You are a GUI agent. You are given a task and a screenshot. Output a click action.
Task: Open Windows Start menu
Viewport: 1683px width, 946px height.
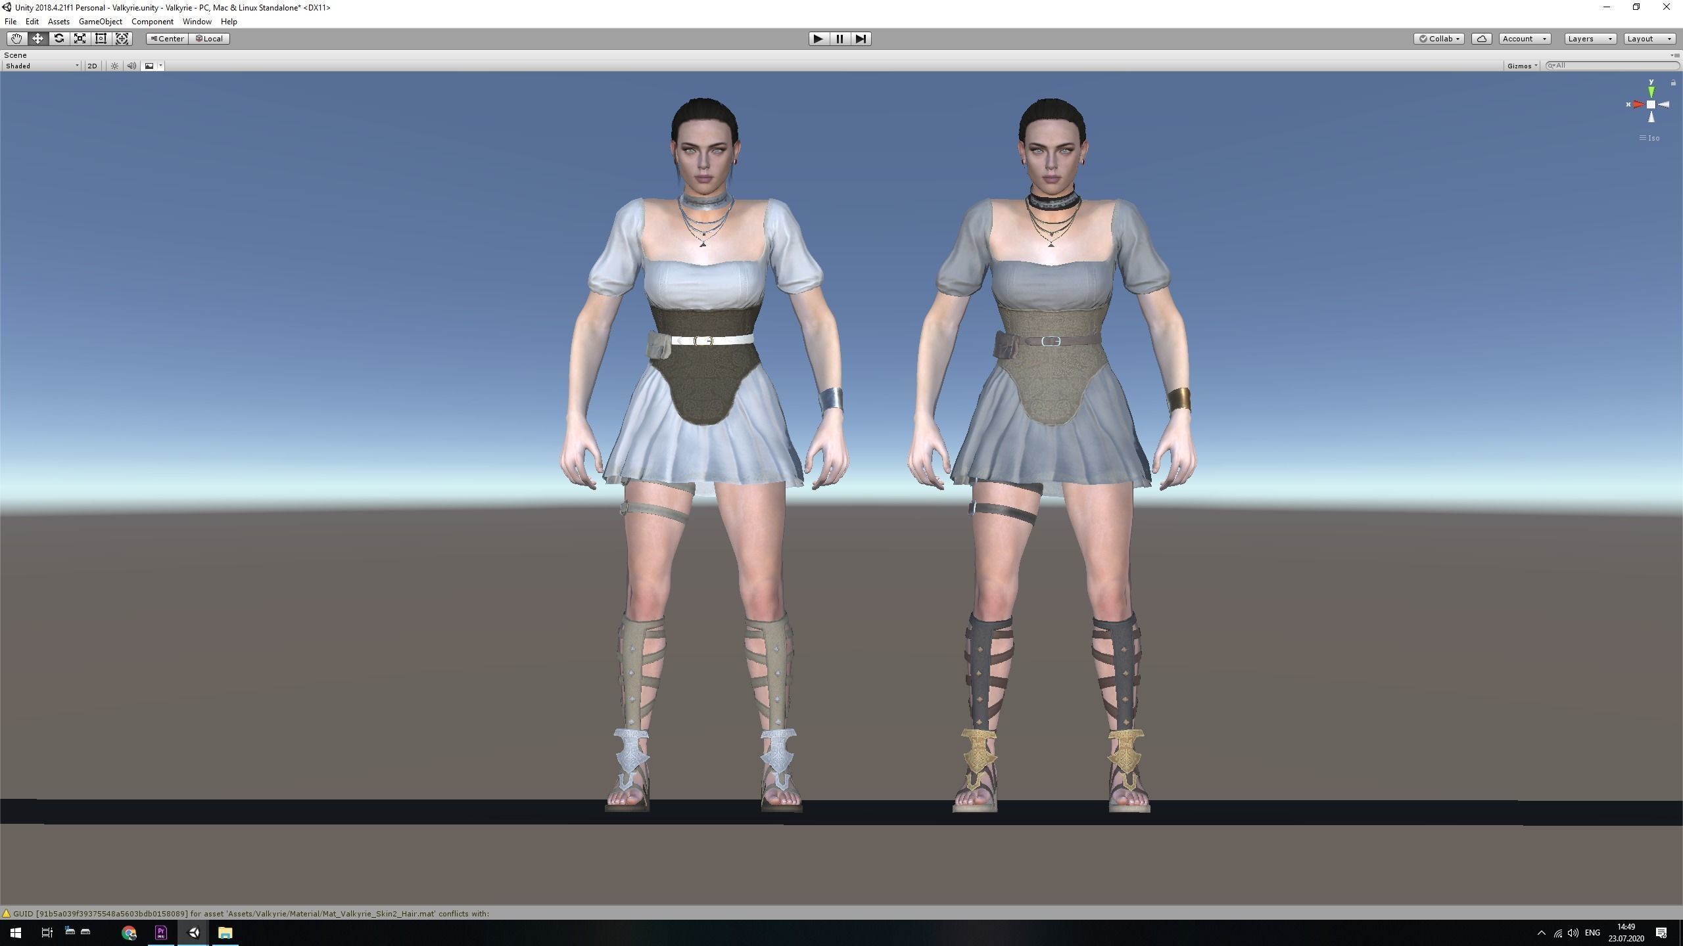click(16, 933)
